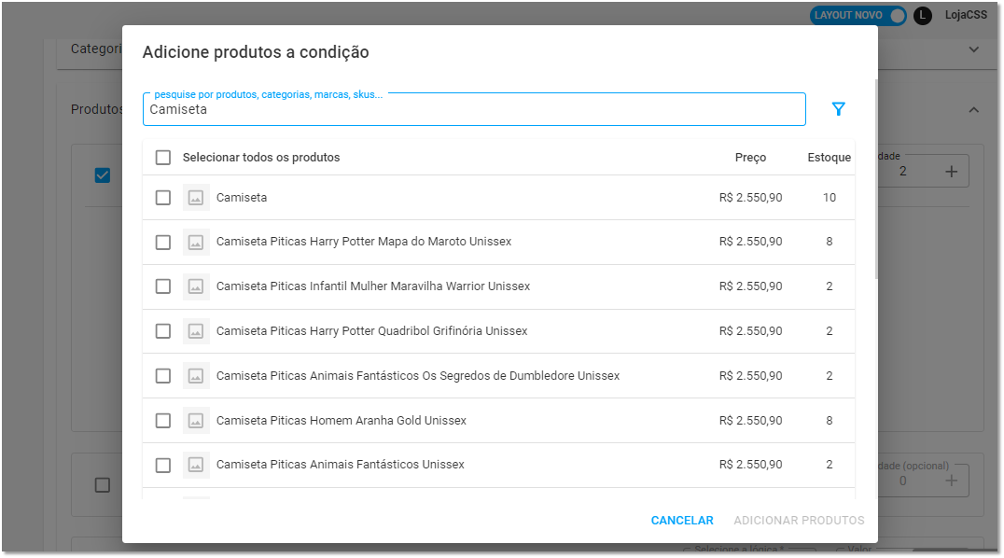Image resolution: width=1004 pixels, height=558 pixels.
Task: Click thumbnail icon for Mulher Maravilha Warrior shirt
Action: click(196, 286)
